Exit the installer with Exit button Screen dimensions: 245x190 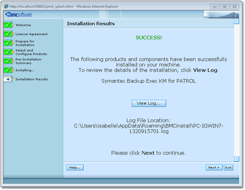[x=228, y=167]
